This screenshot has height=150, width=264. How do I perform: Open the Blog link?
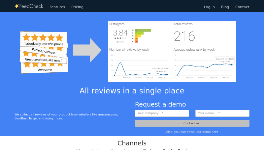225,7
